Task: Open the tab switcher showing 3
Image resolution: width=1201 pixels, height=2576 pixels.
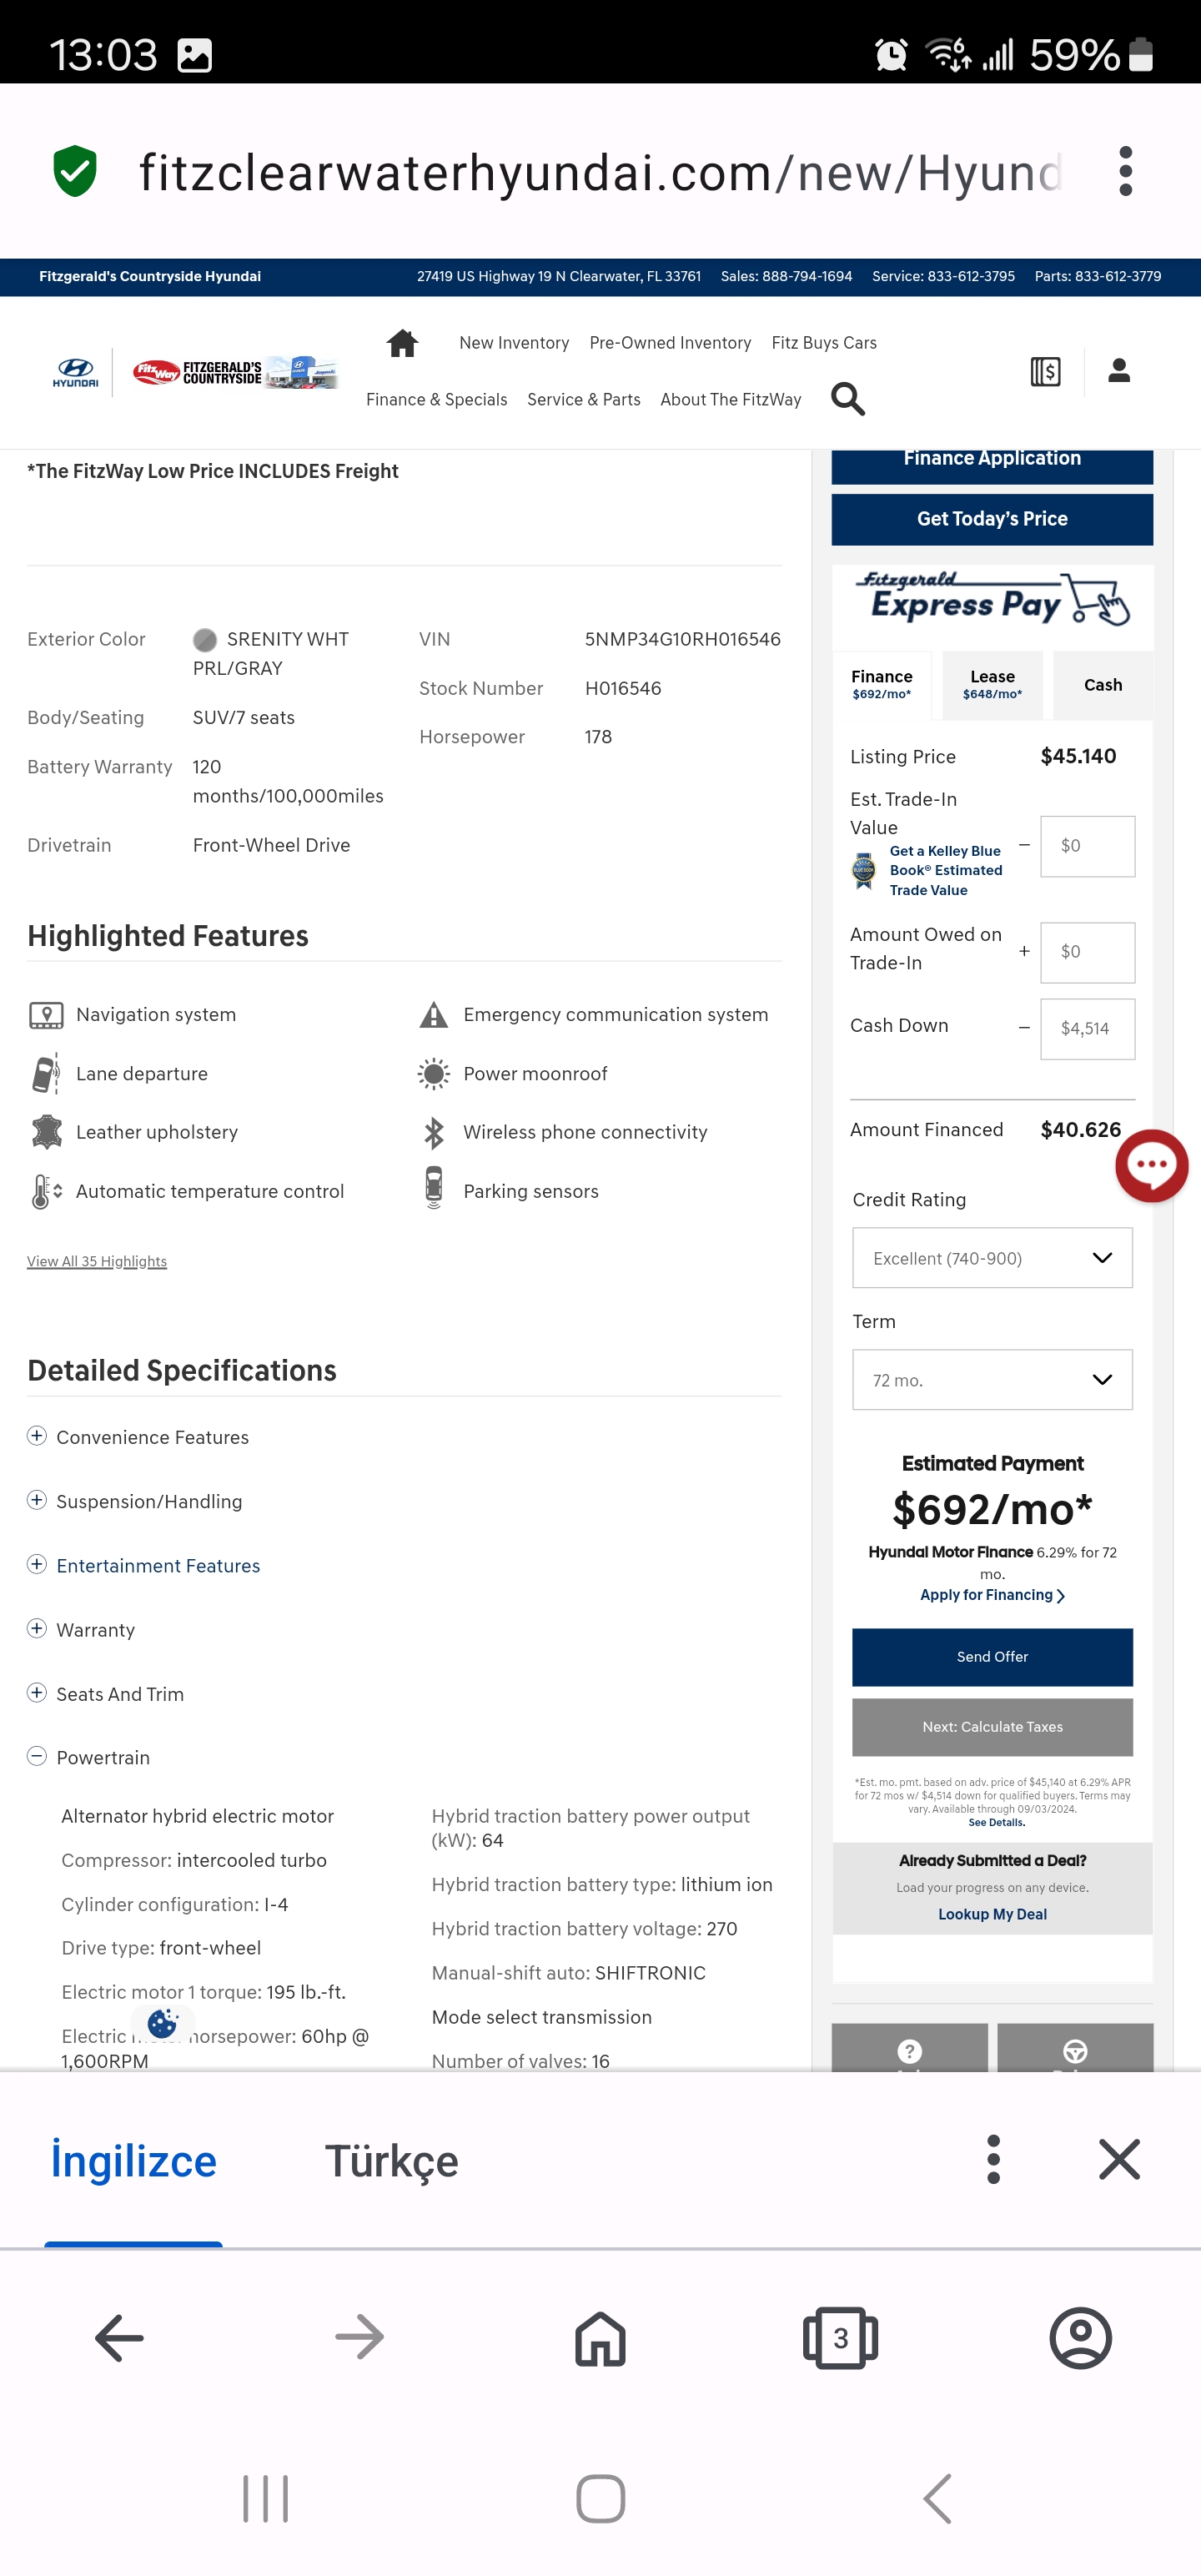Action: tap(840, 2338)
